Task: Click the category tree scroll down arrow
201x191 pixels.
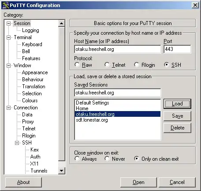Action: tap(62, 171)
